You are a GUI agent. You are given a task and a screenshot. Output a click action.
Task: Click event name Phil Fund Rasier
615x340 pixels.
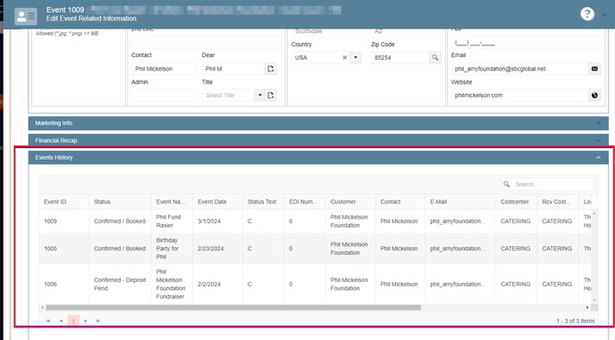168,221
